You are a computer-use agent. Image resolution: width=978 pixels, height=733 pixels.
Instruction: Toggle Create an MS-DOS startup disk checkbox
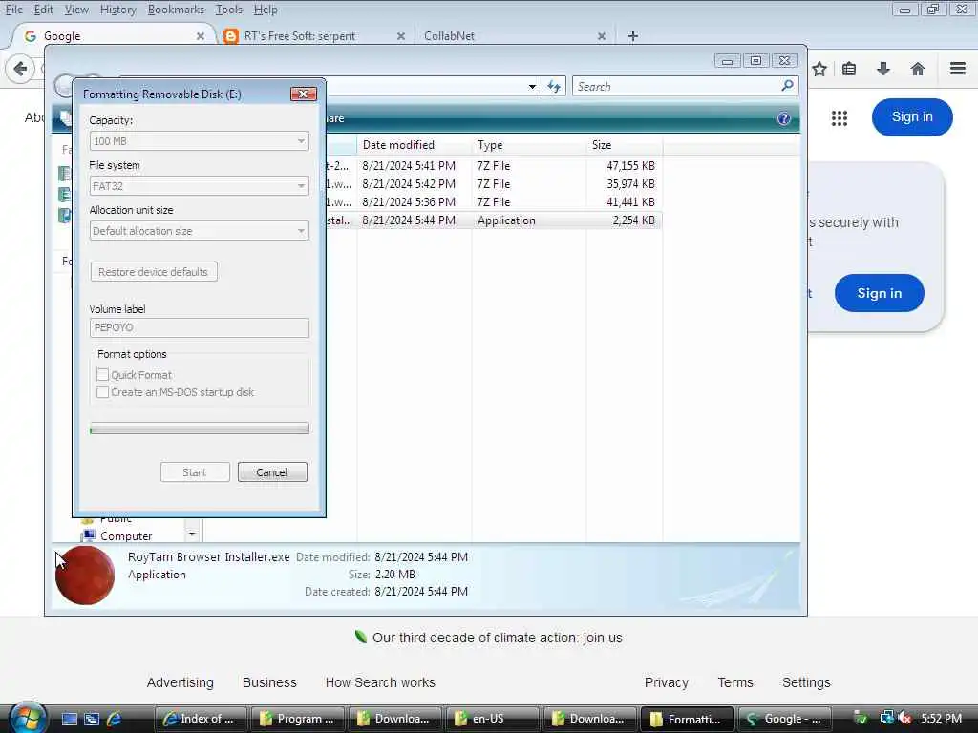[x=103, y=392]
